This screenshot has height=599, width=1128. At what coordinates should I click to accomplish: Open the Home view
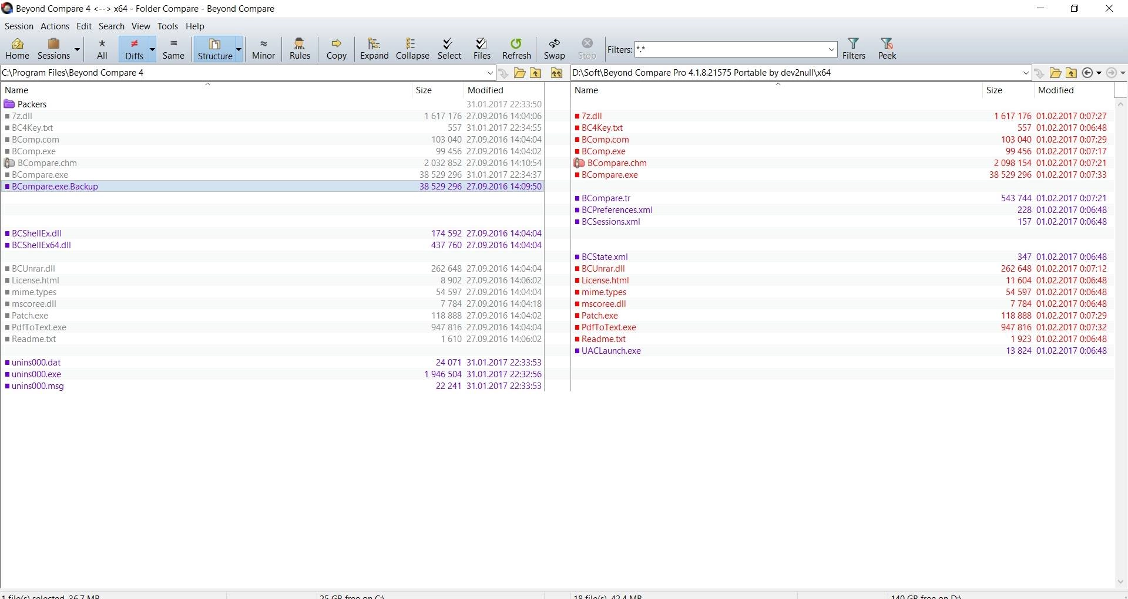pyautogui.click(x=17, y=49)
